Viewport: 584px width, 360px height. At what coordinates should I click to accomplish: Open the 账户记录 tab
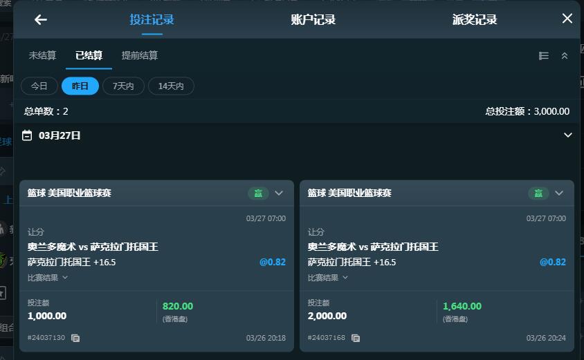click(313, 20)
